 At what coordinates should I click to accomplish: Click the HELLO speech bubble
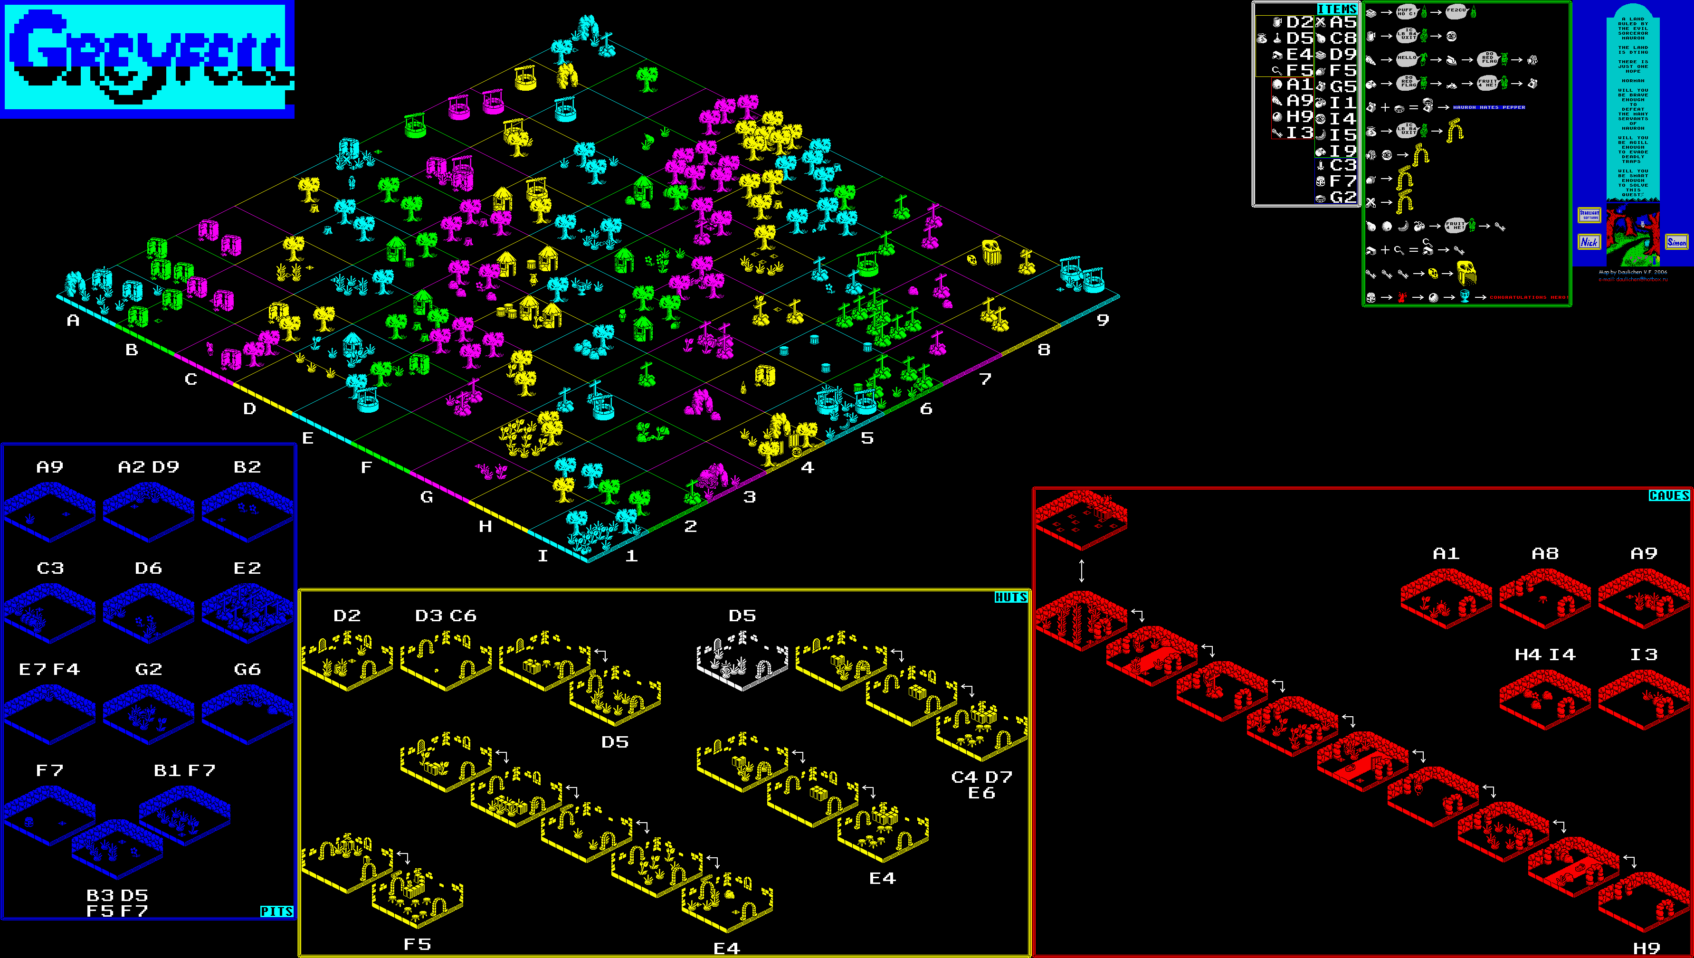tap(1407, 59)
